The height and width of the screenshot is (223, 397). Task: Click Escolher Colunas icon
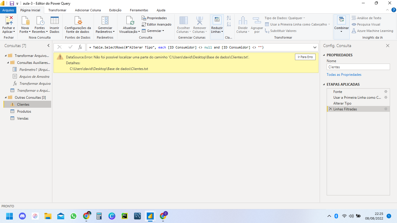click(x=183, y=21)
